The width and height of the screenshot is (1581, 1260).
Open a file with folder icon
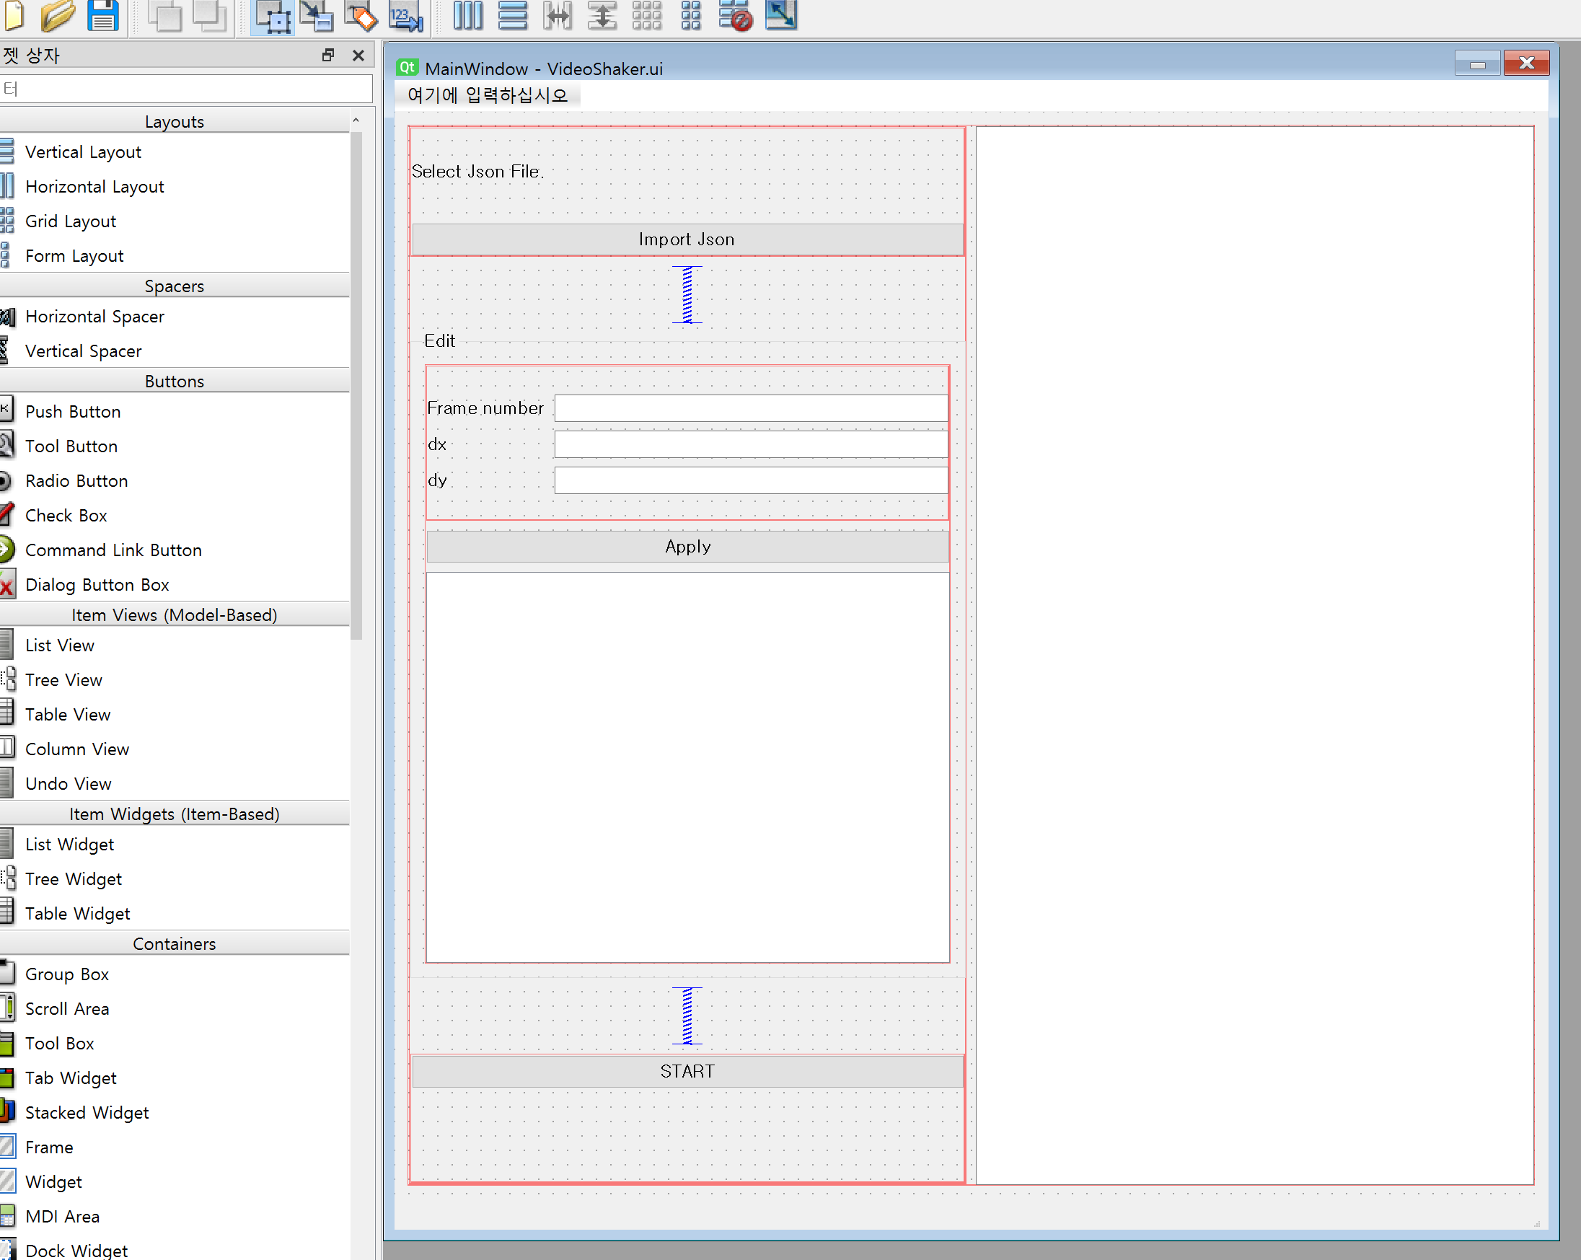coord(57,14)
